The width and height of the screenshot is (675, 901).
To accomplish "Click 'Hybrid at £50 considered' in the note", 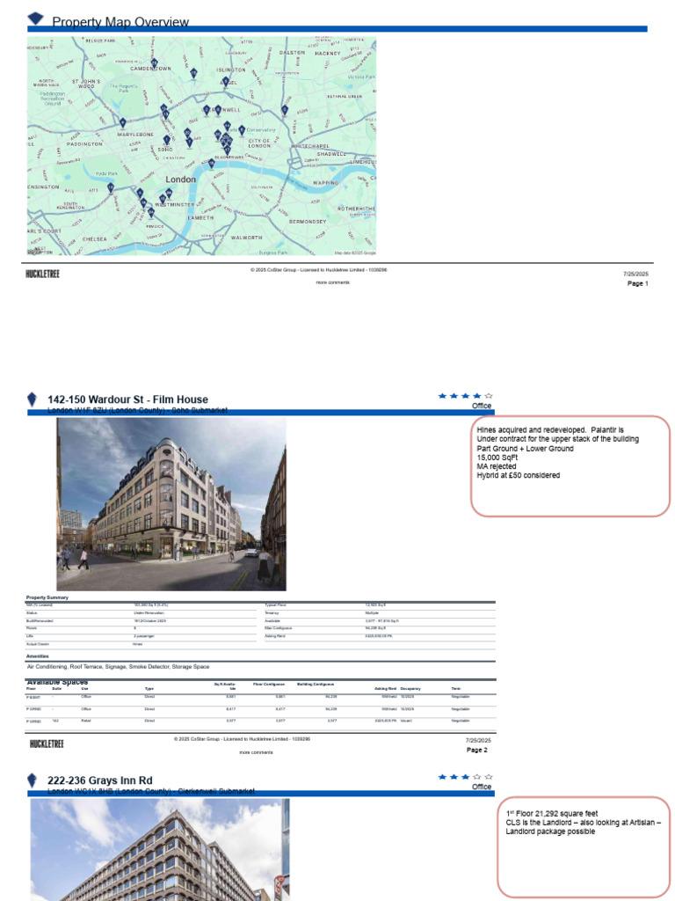I will point(519,475).
